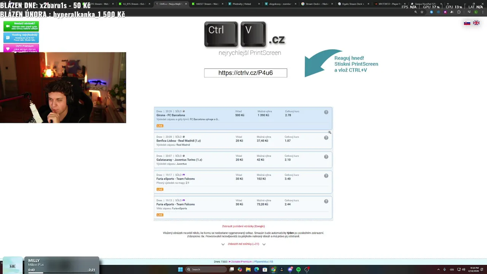Open File Explorer from the taskbar
This screenshot has height=274, width=487.
[x=248, y=269]
